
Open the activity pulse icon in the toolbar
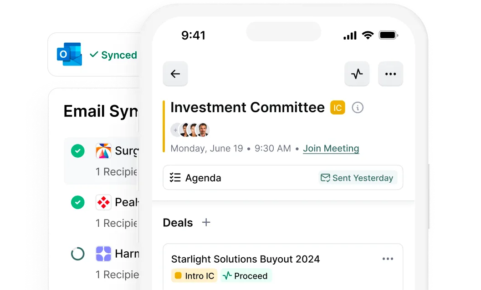pyautogui.click(x=357, y=74)
